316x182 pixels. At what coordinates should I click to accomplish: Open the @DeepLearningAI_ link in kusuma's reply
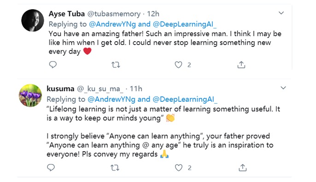click(x=185, y=99)
